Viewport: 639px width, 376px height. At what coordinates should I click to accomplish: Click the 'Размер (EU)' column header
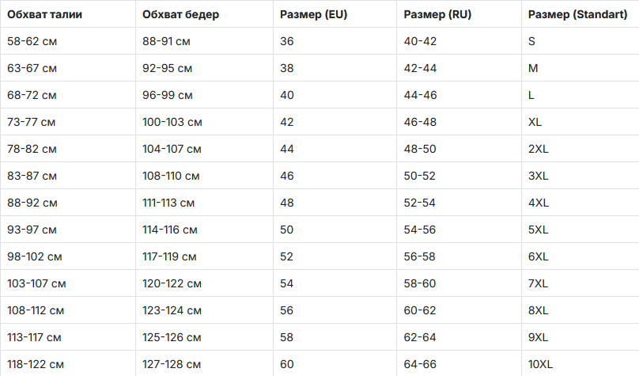[x=313, y=15]
